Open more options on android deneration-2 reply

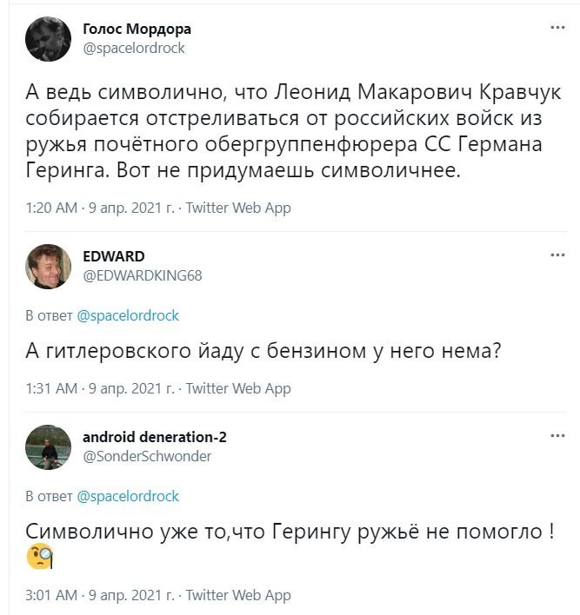(557, 436)
